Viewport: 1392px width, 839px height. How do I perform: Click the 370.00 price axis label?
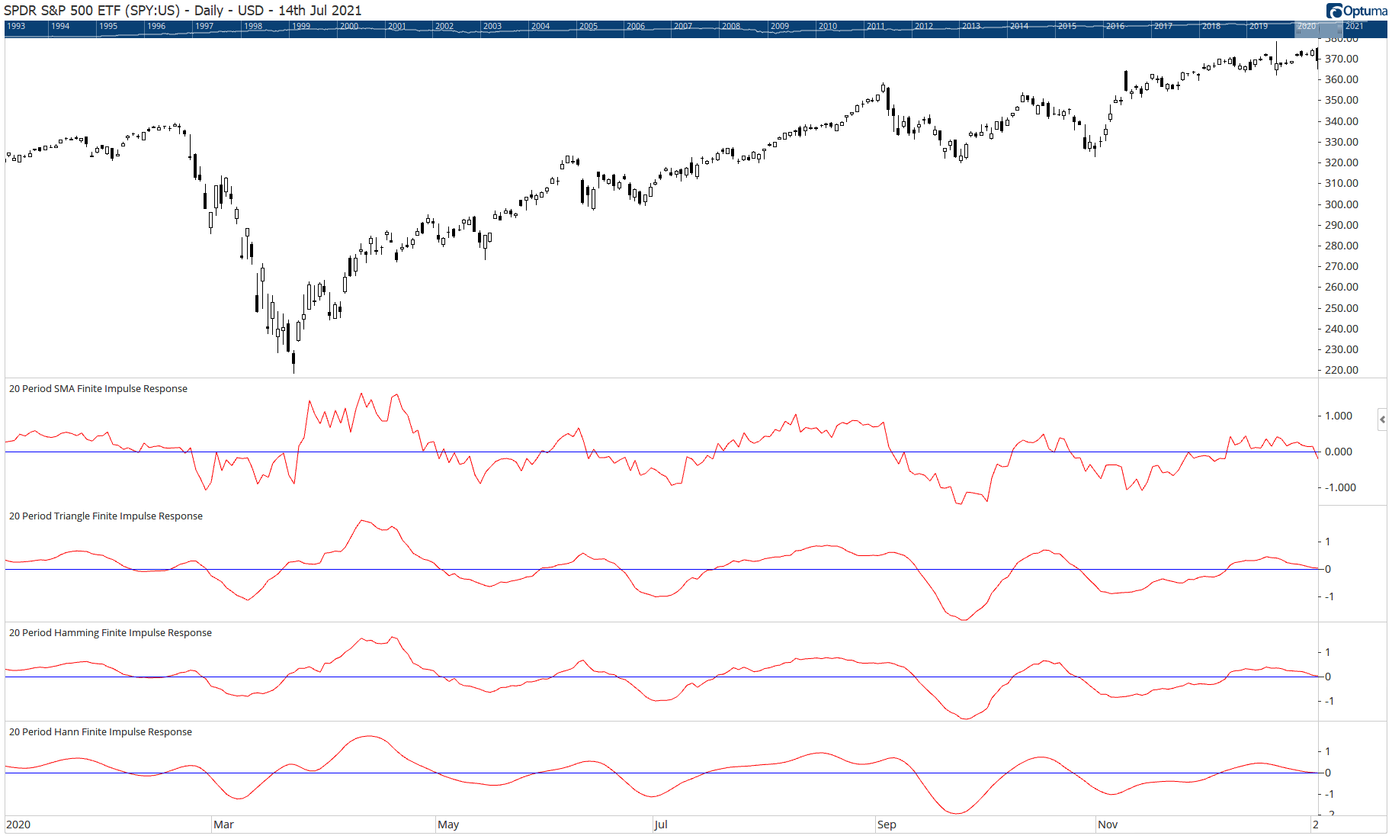[x=1342, y=59]
